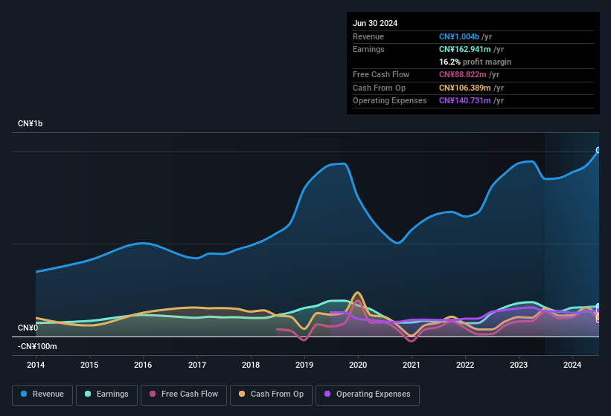Click the Earnings endpoint marker on chart

tap(598, 307)
